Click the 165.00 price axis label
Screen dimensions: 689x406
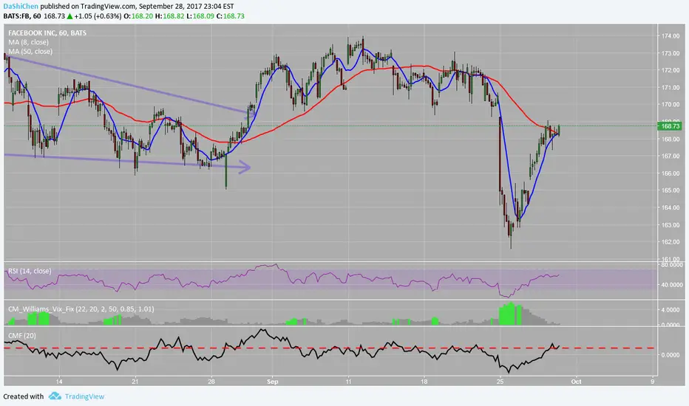(x=670, y=190)
